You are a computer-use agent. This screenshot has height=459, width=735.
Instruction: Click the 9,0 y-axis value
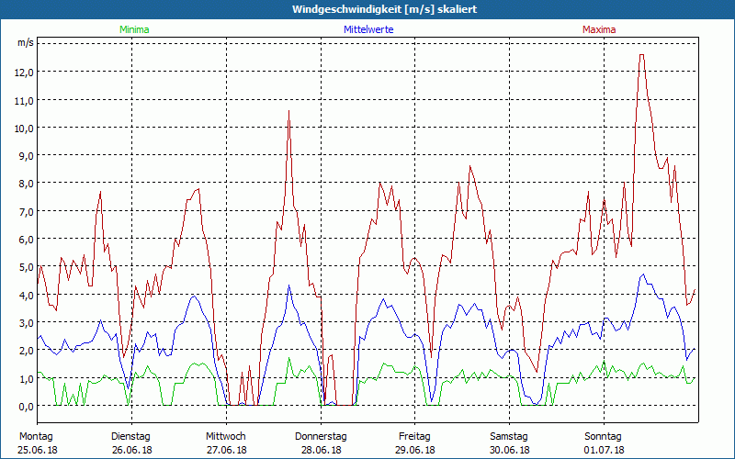pyautogui.click(x=28, y=155)
